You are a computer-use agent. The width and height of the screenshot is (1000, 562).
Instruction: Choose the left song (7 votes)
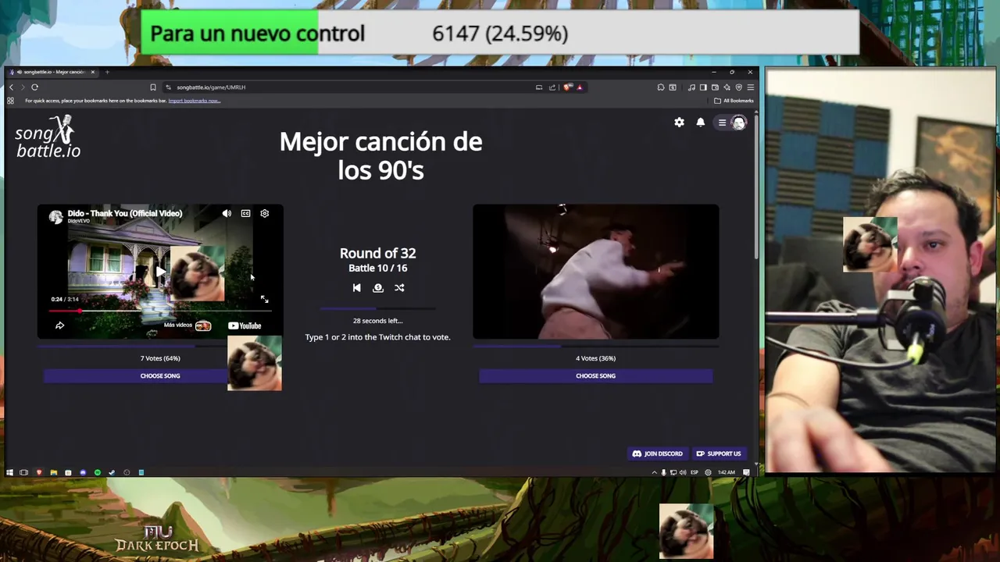point(160,375)
